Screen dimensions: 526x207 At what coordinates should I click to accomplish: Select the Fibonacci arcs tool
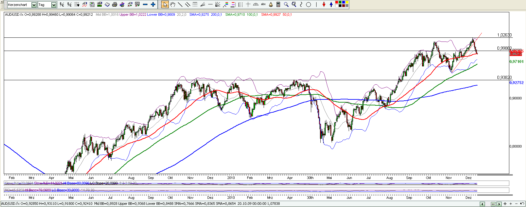[x=256, y=4]
